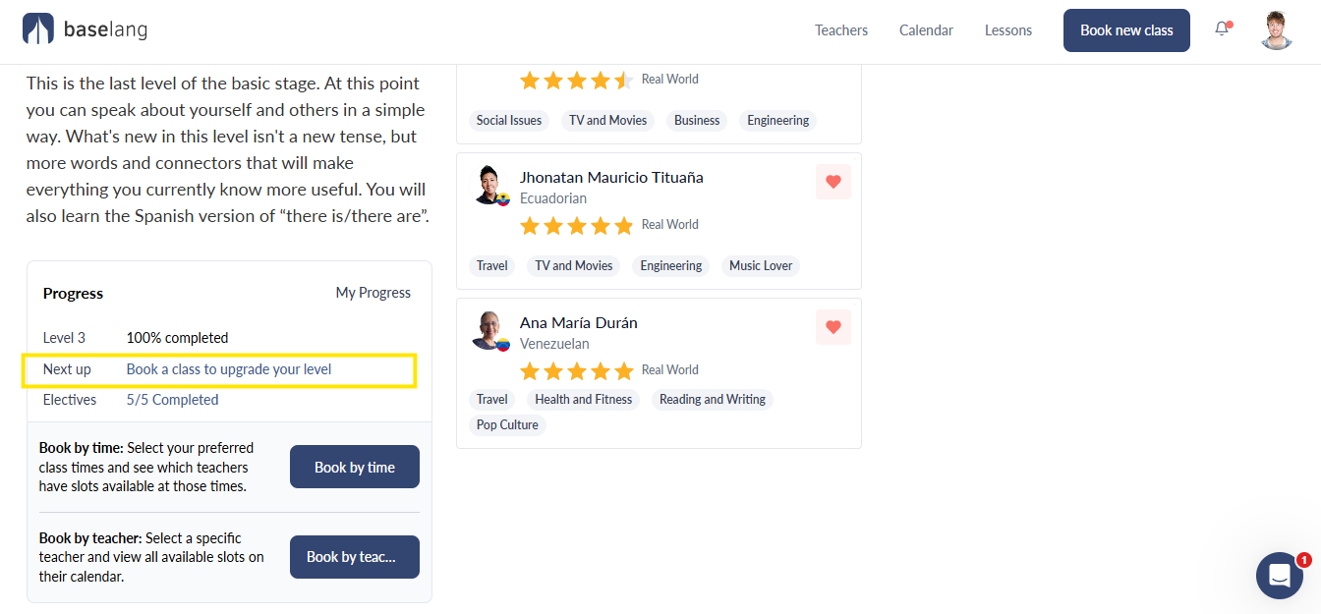
Task: Click Jhonatan's five-star rating
Action: coord(577,225)
